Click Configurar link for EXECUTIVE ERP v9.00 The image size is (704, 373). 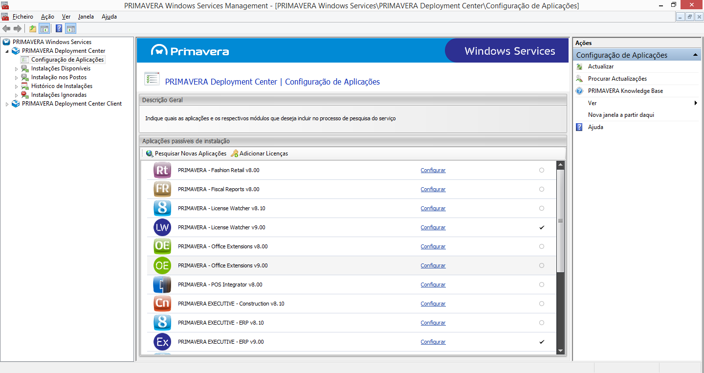tap(433, 342)
